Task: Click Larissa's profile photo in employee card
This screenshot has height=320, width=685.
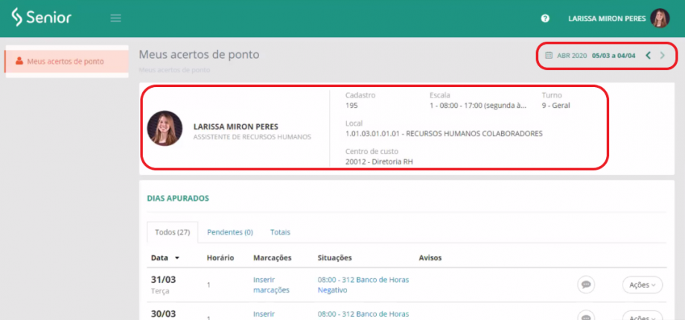Action: [165, 128]
